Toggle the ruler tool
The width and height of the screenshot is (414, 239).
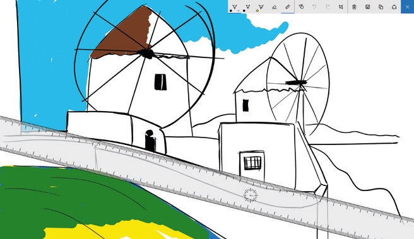tap(288, 7)
